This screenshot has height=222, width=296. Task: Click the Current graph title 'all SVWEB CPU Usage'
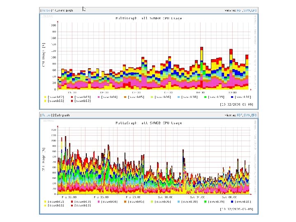pos(162,18)
